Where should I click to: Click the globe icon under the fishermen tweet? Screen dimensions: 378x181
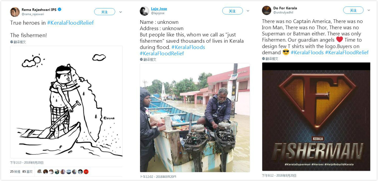(x=12, y=42)
